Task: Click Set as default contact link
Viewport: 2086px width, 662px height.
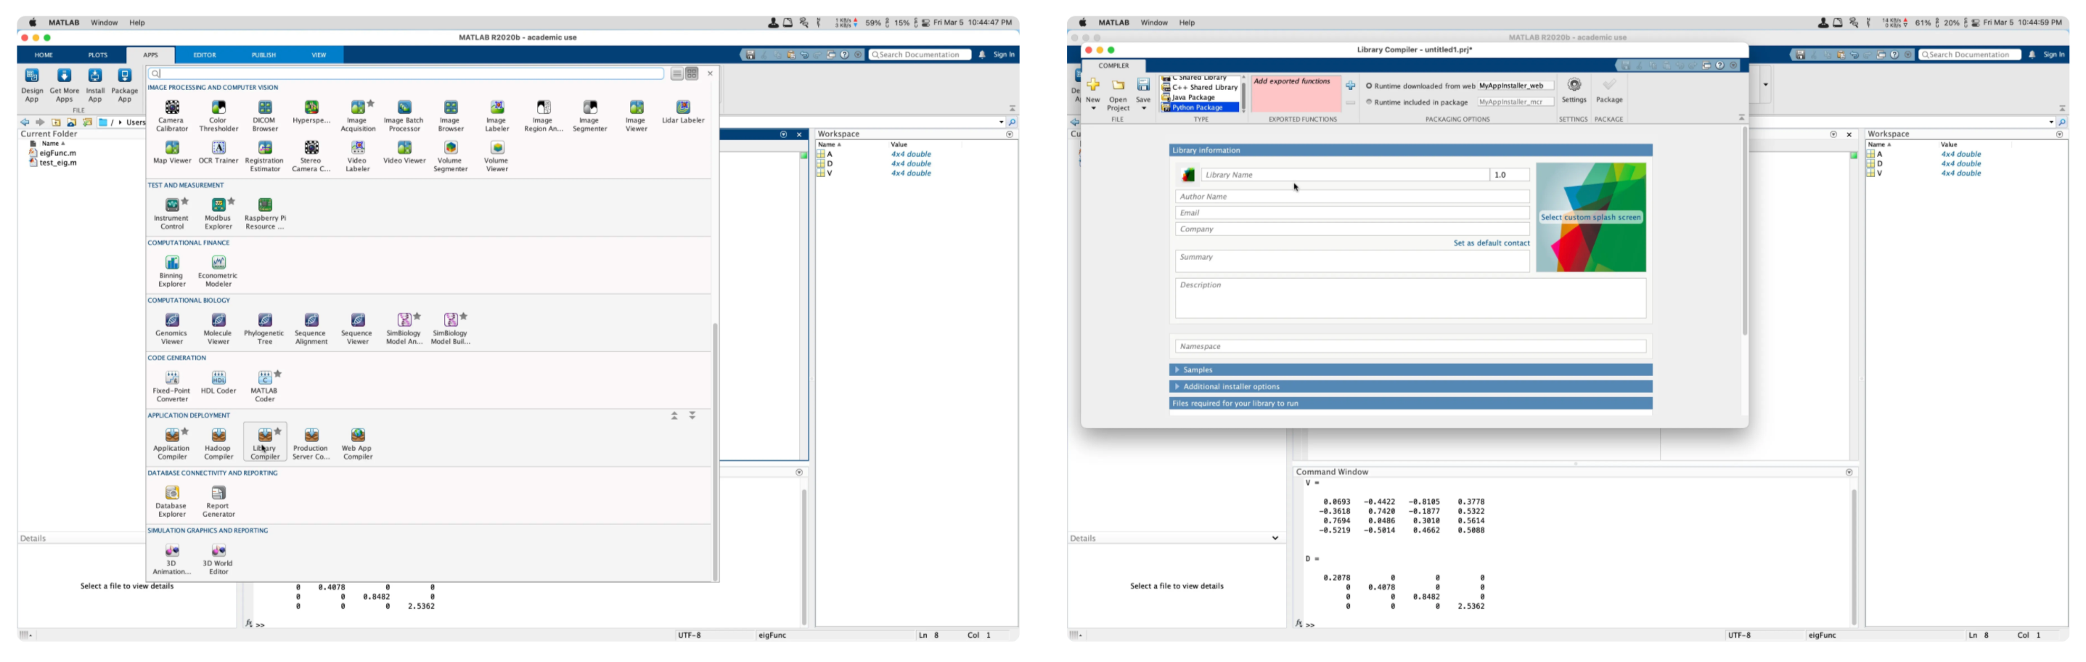Action: tap(1491, 243)
